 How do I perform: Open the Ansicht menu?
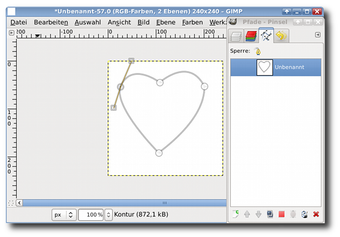click(119, 22)
